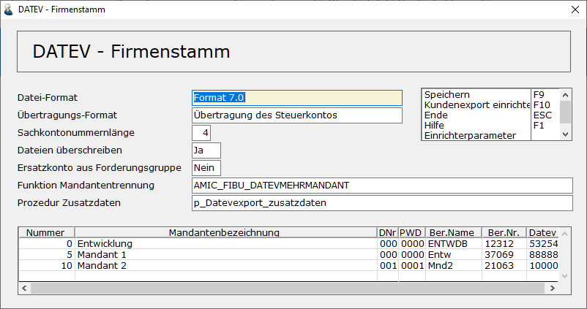Click the Funktion Mandantentrennung field
Screen dimensions: 587x309
(382, 186)
